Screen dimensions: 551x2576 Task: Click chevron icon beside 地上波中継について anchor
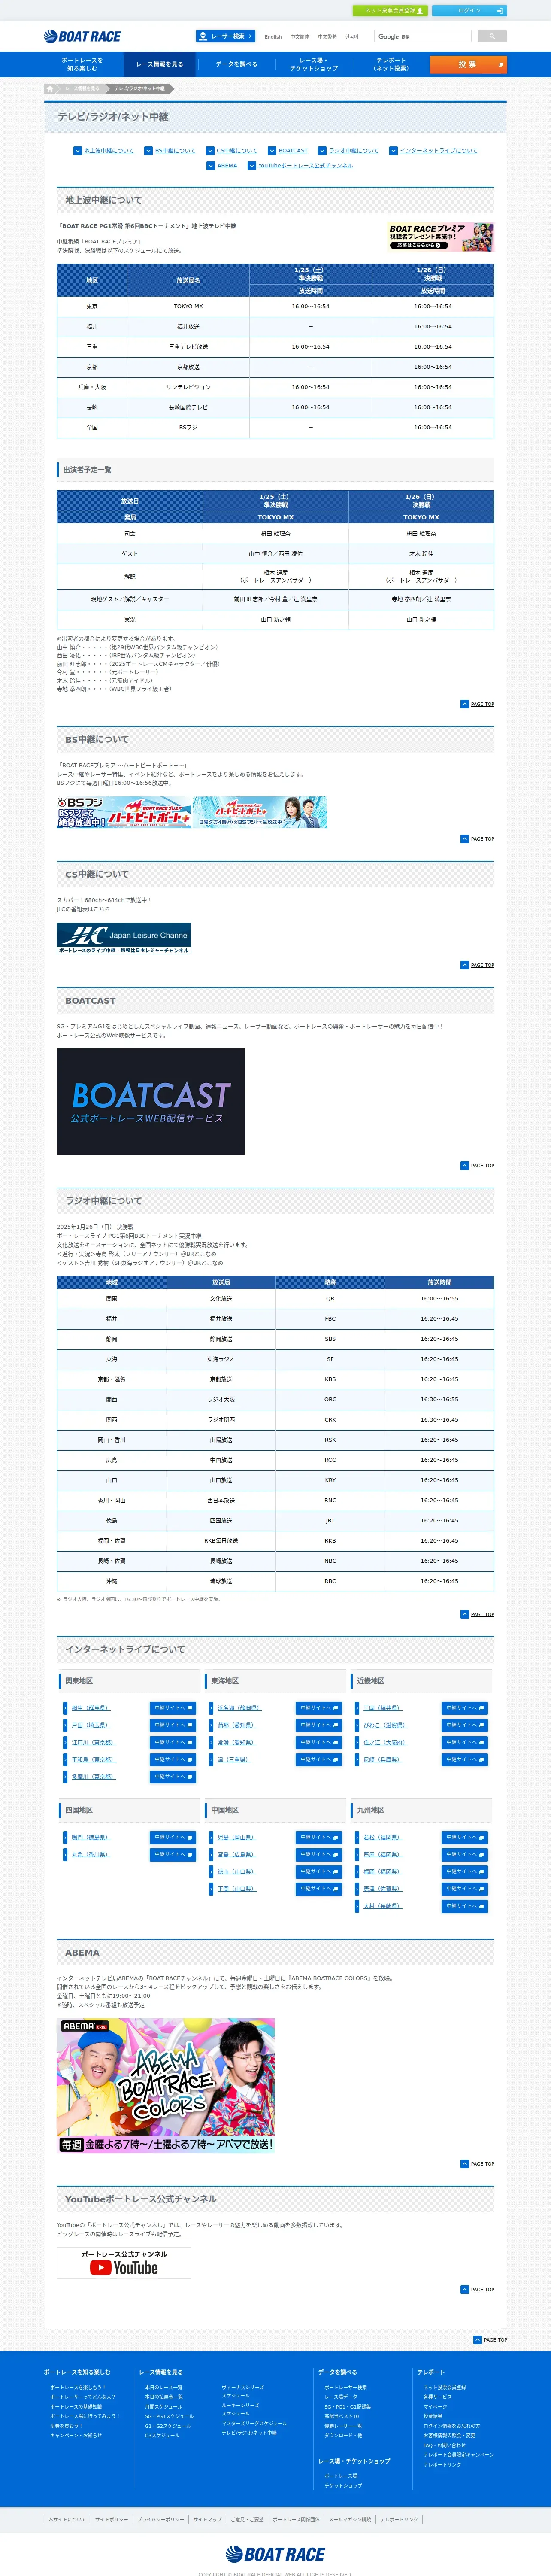click(77, 151)
